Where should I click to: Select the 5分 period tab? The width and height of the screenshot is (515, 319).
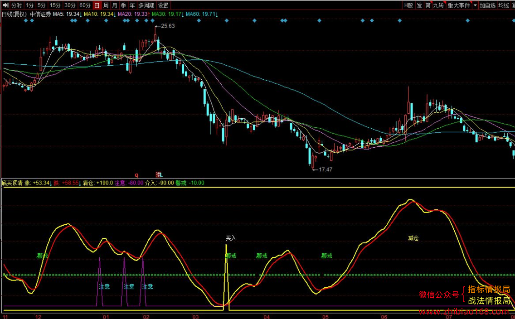[x=41, y=5]
